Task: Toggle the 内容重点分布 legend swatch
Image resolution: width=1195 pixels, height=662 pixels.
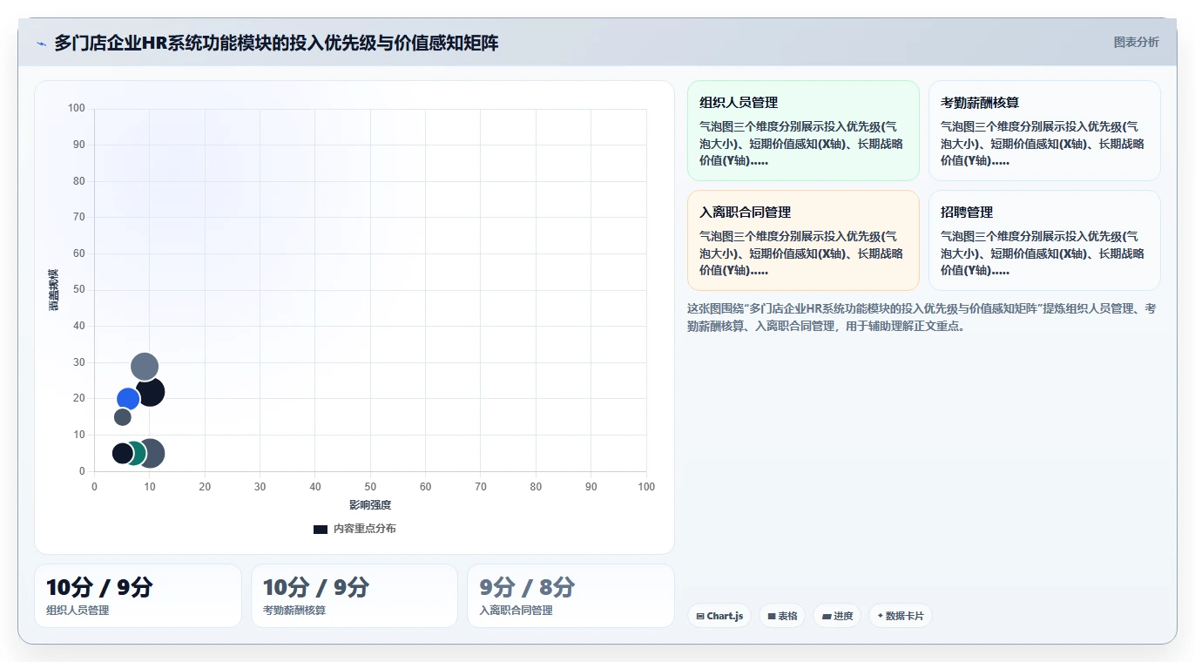Action: pos(321,529)
